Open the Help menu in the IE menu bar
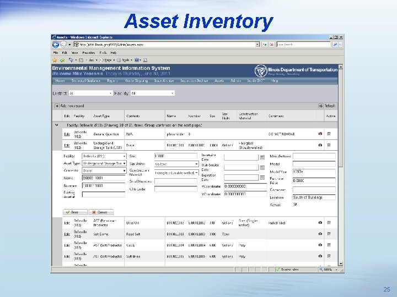The image size is (397, 297). [x=114, y=53]
